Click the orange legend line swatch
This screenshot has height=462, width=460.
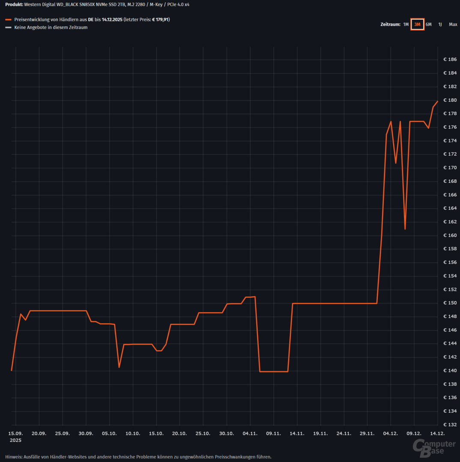(8, 20)
